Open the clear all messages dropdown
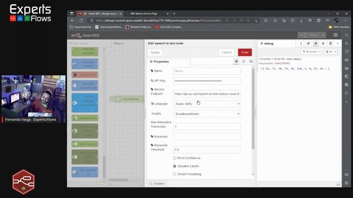The height and width of the screenshot is (198, 353). coord(331,52)
